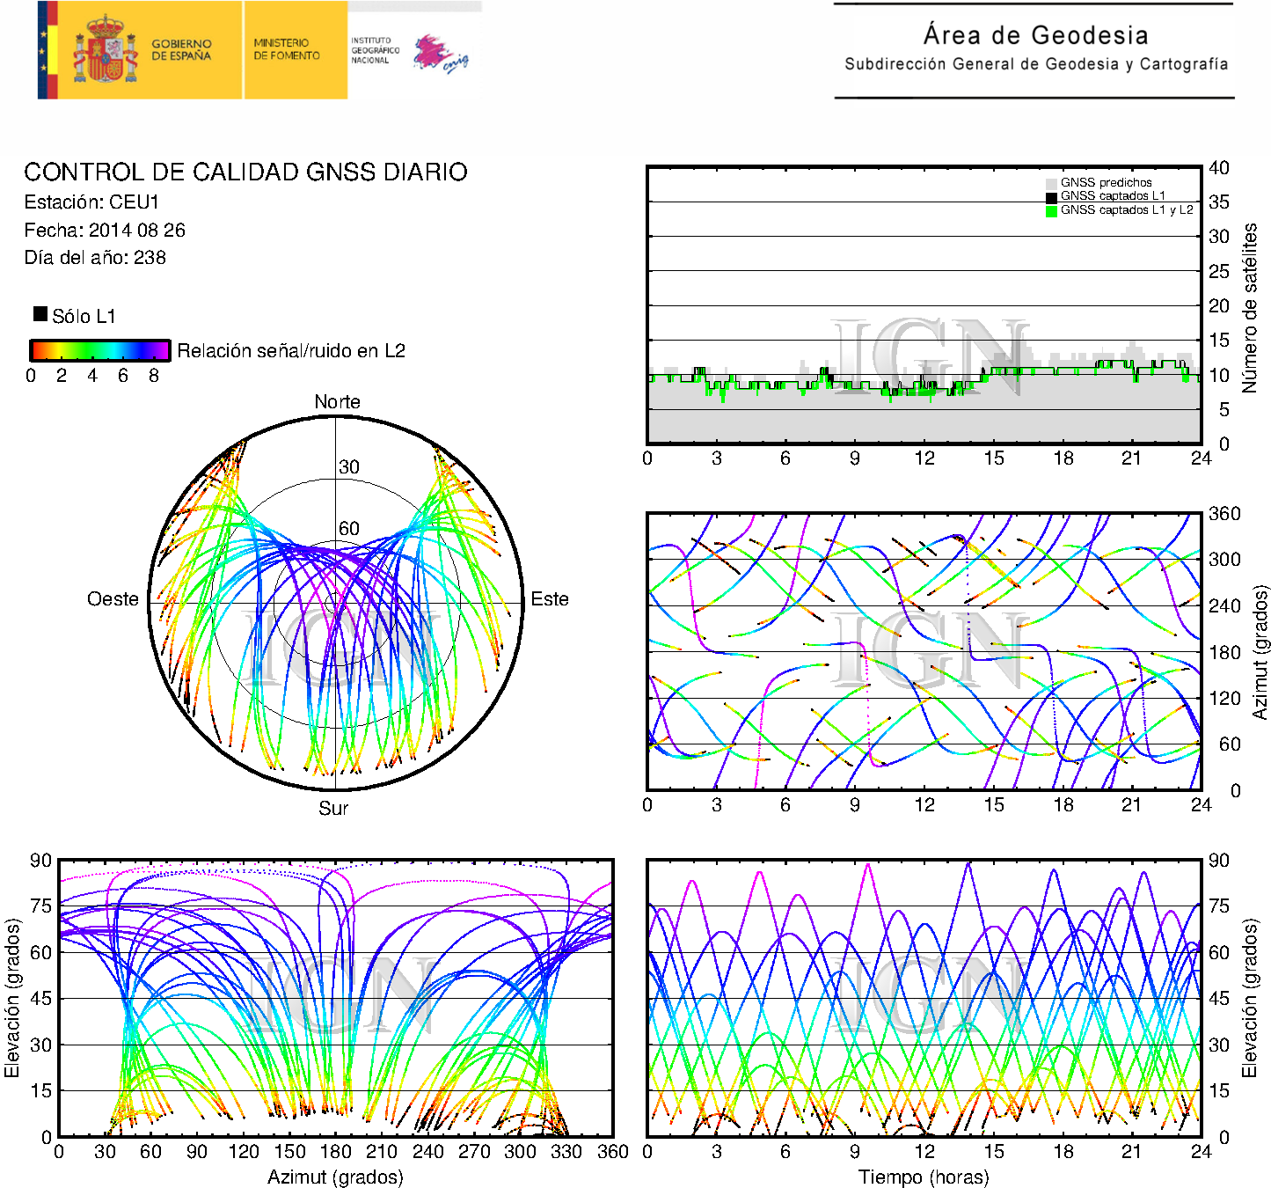Select the Gobierno de España text
The width and height of the screenshot is (1271, 1188).
(181, 50)
